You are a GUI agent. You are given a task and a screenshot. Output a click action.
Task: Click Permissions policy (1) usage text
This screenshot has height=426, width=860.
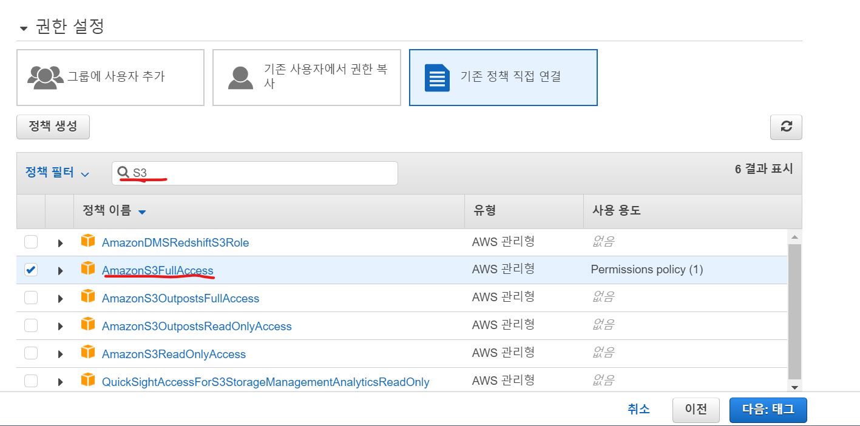click(x=647, y=270)
